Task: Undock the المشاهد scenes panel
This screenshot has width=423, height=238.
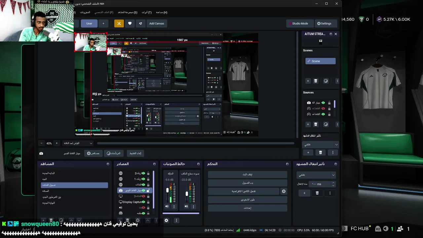Action: 108,164
